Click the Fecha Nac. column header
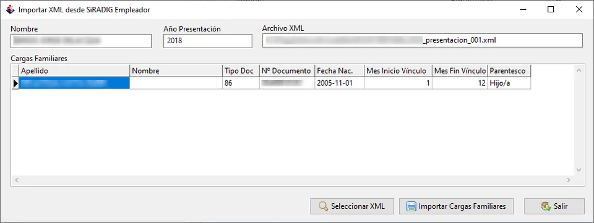The image size is (594, 223). click(x=340, y=71)
